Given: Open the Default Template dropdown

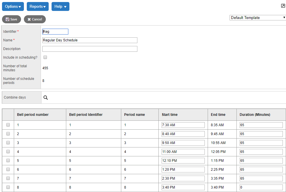Looking at the screenshot, I should pyautogui.click(x=258, y=18).
